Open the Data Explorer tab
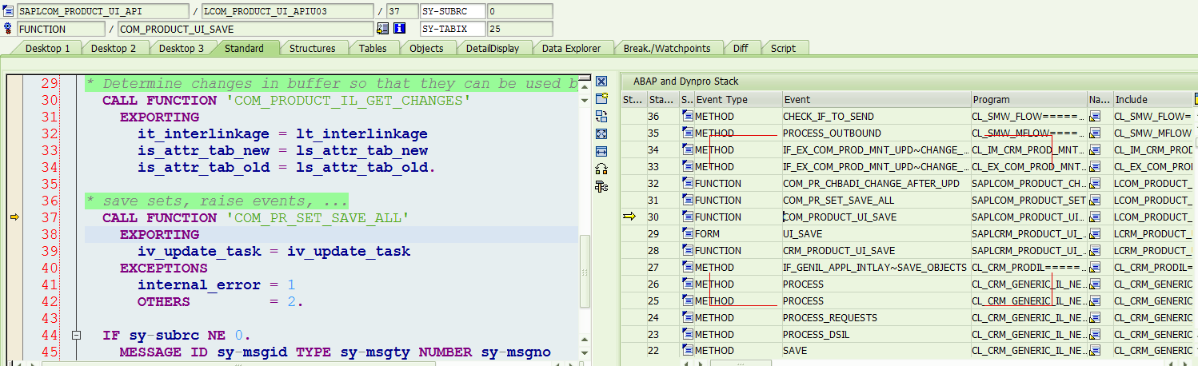1198x366 pixels. 571,48
